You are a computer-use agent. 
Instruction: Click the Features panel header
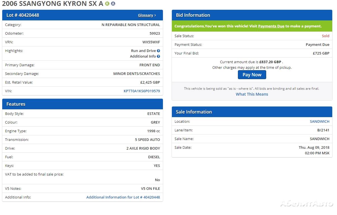(x=82, y=104)
